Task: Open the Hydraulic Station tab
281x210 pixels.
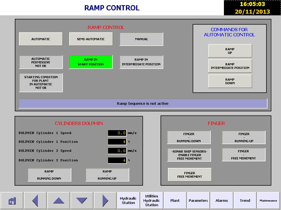Action: click(128, 201)
